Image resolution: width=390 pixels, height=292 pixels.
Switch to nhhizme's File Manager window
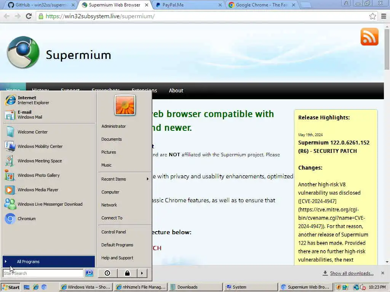click(x=141, y=287)
